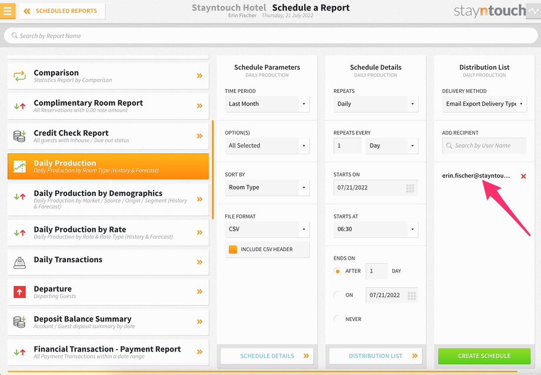The width and height of the screenshot is (541, 375).
Task: Open the Sort By dropdown
Action: click(x=267, y=187)
